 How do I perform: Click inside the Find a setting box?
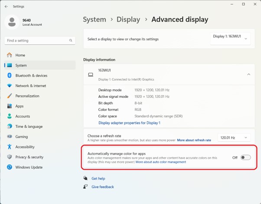point(36,40)
